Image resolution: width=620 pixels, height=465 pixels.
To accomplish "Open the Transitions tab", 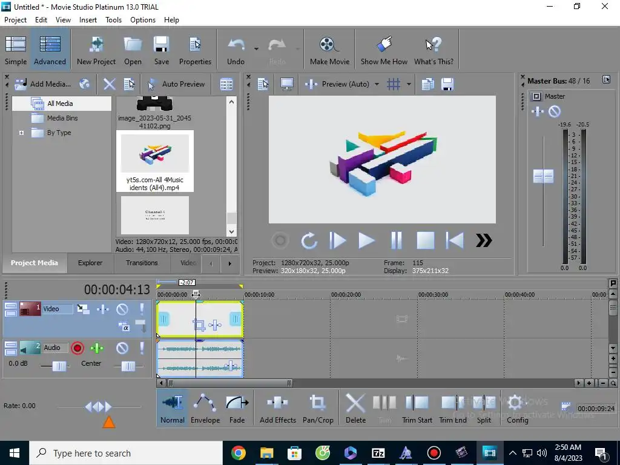I will [142, 263].
